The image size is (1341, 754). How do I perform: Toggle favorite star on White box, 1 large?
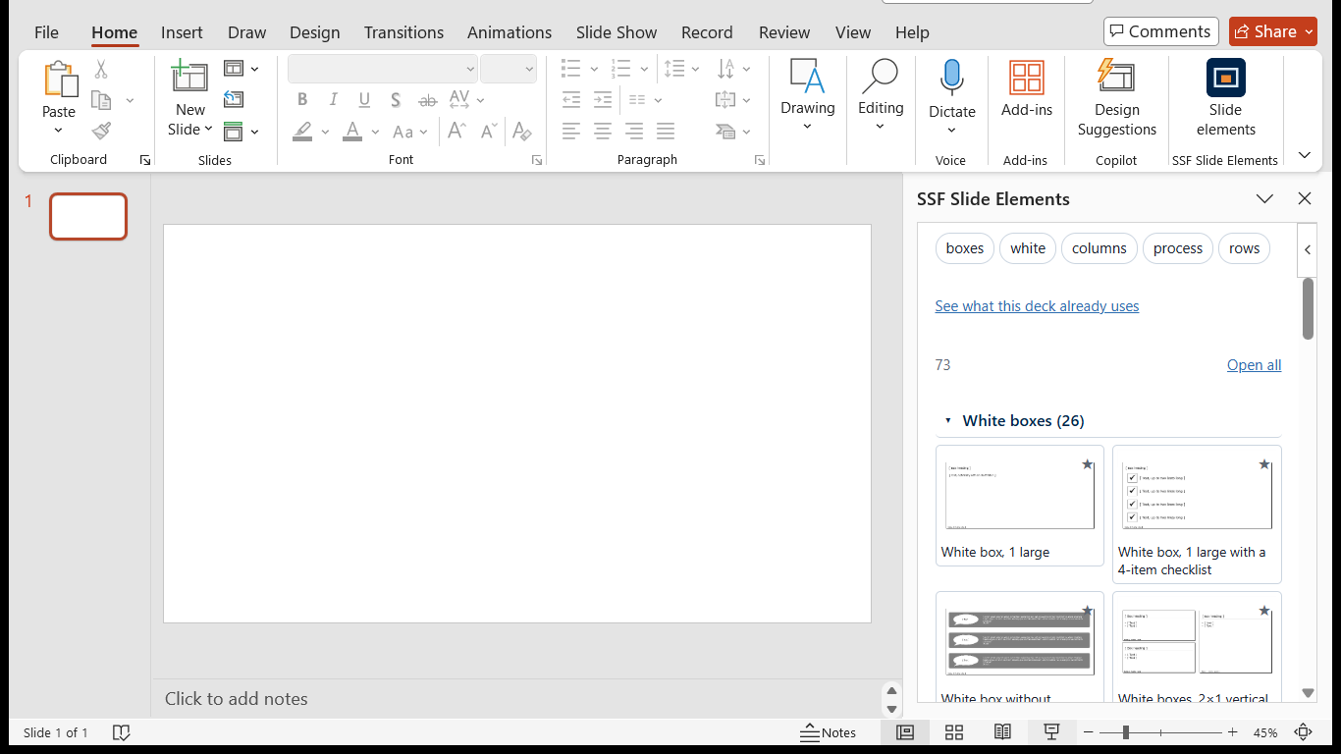coord(1087,464)
